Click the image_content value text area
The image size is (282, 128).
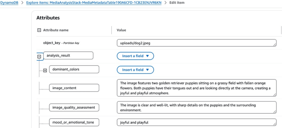pos(196,88)
